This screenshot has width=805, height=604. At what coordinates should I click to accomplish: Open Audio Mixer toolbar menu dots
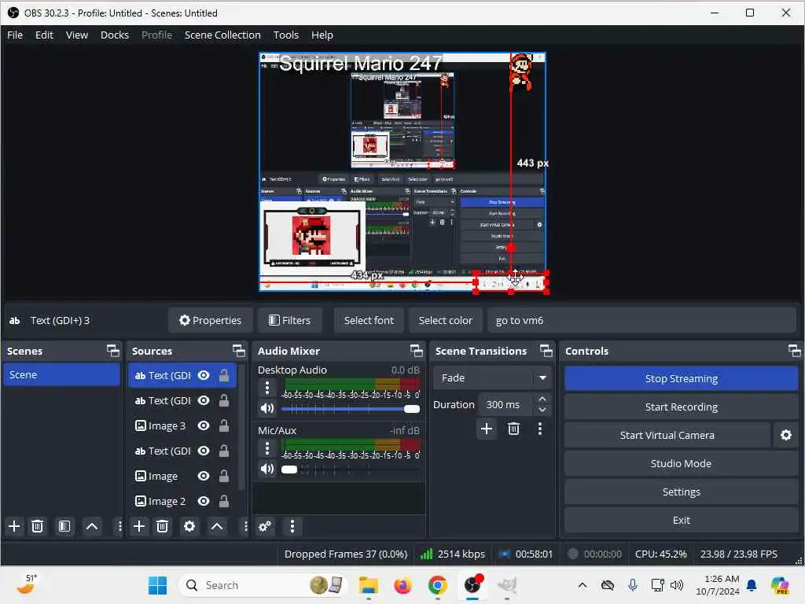point(292,526)
